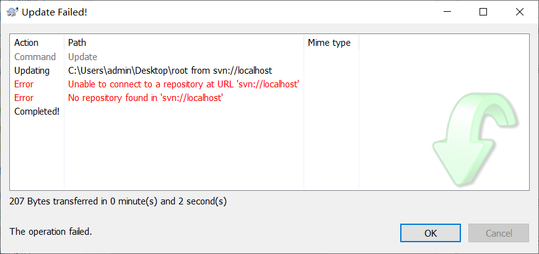Click the OK button
Screen dimensions: 539x254
point(431,233)
